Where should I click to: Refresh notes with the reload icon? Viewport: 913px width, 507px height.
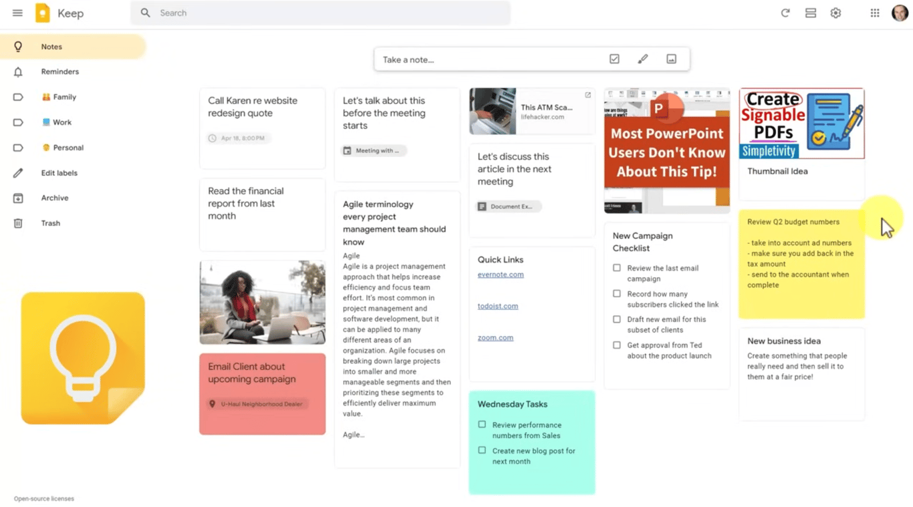coord(785,13)
